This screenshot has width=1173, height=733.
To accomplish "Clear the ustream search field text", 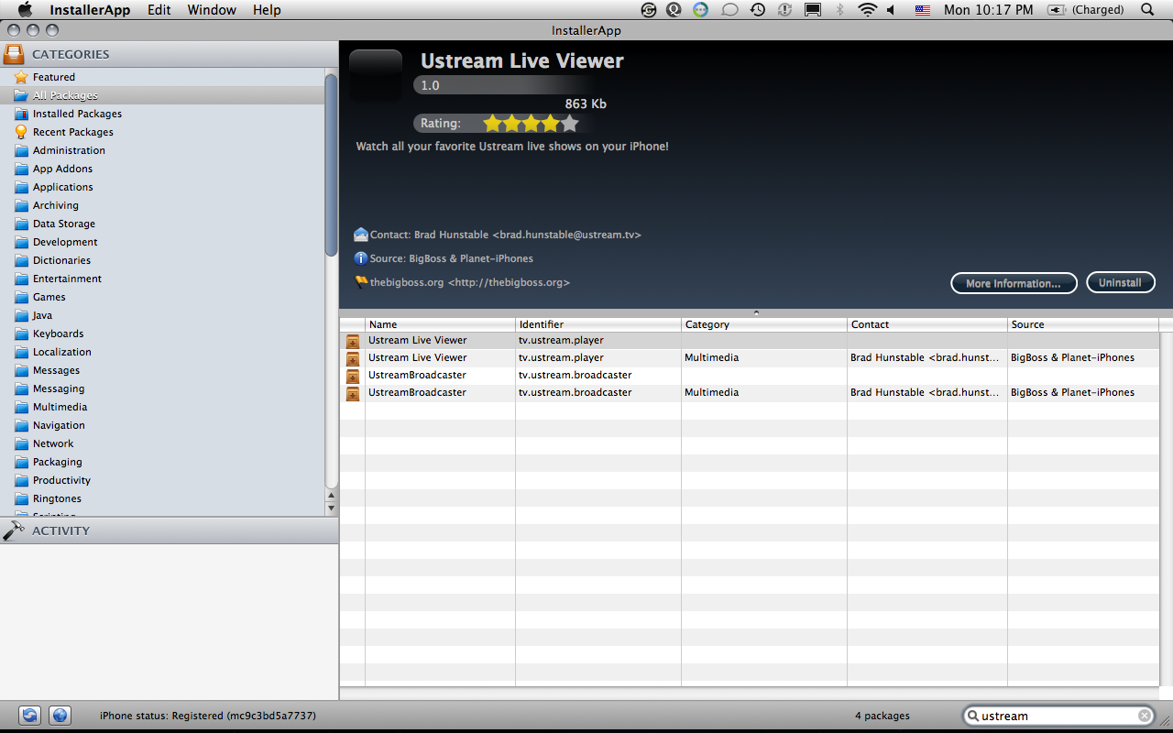I will click(x=1145, y=716).
